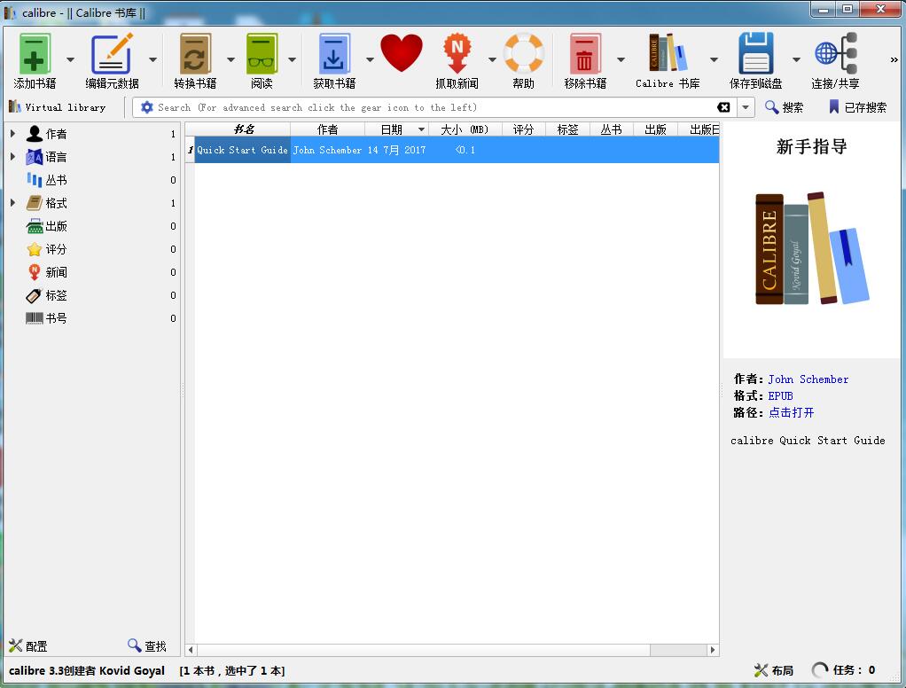Sort by the 作者 column header
The width and height of the screenshot is (906, 688).
click(x=327, y=129)
